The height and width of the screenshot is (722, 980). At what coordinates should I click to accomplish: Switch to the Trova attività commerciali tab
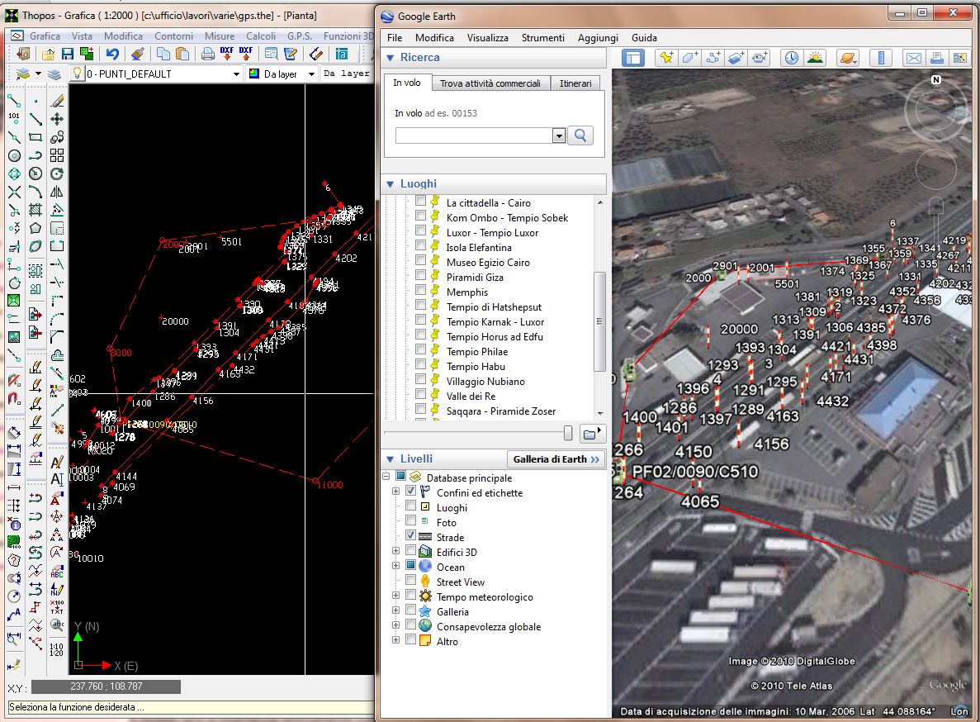point(490,83)
